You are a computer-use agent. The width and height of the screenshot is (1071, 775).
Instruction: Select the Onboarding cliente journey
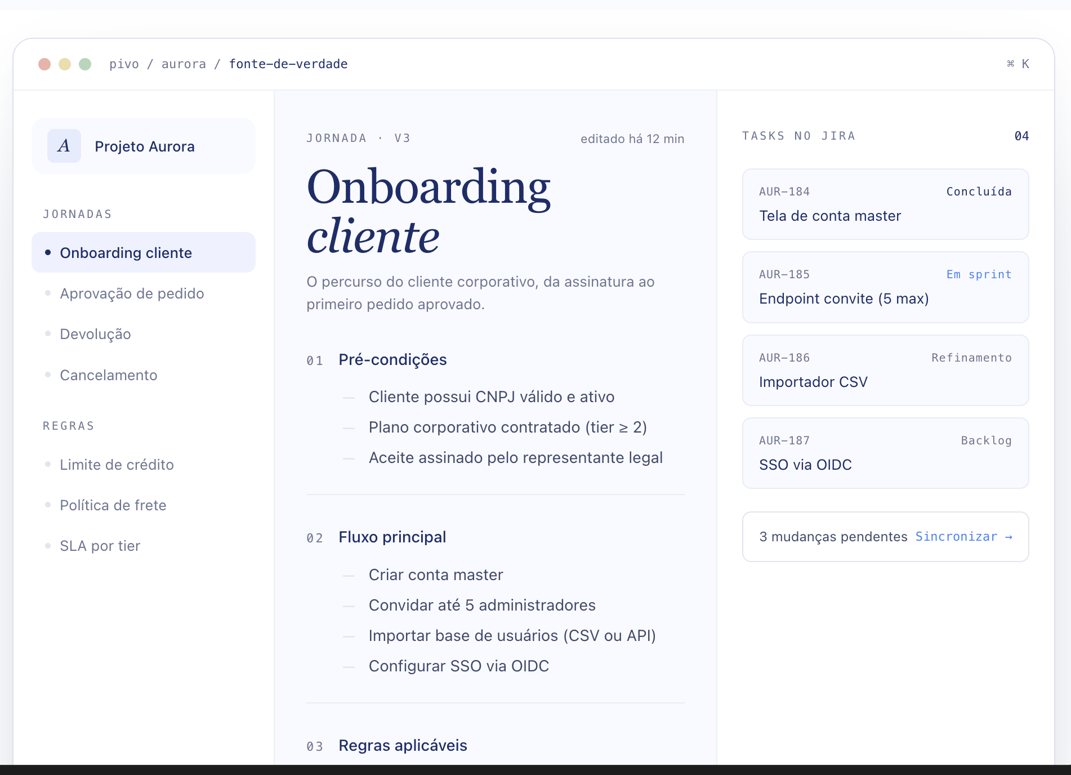coord(144,252)
